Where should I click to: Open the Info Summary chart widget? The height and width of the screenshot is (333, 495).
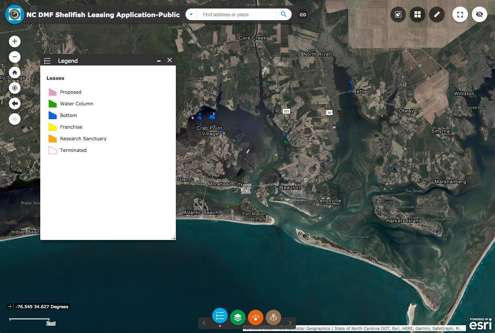click(398, 14)
